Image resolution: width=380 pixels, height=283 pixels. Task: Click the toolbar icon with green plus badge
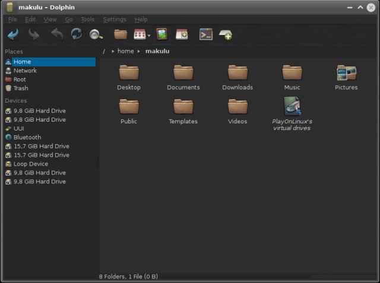[225, 35]
